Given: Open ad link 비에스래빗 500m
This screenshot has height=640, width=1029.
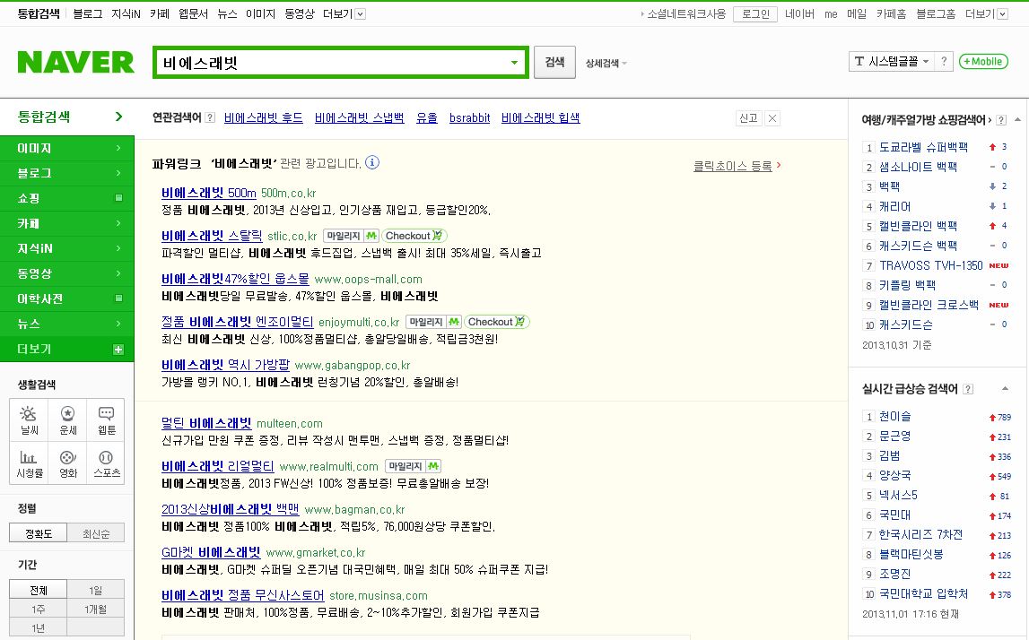Looking at the screenshot, I should tap(209, 193).
